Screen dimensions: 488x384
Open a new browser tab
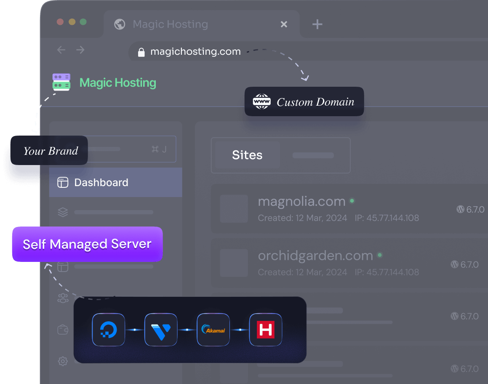coord(317,24)
